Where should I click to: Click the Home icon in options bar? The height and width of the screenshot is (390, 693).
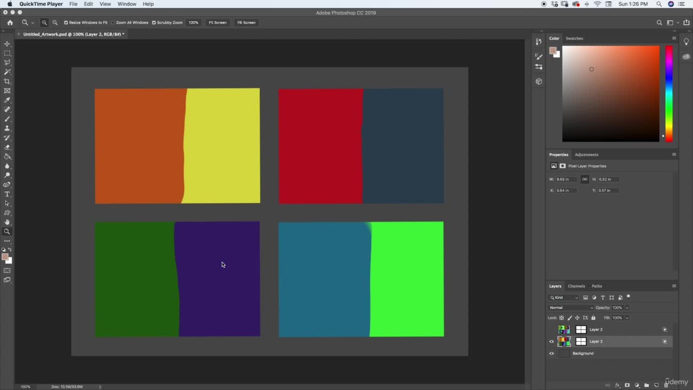(10, 23)
